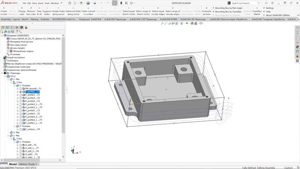Click the SolidCAM icon in right task pane
Image resolution: width=300 pixels, height=169 pixels.
point(297,56)
